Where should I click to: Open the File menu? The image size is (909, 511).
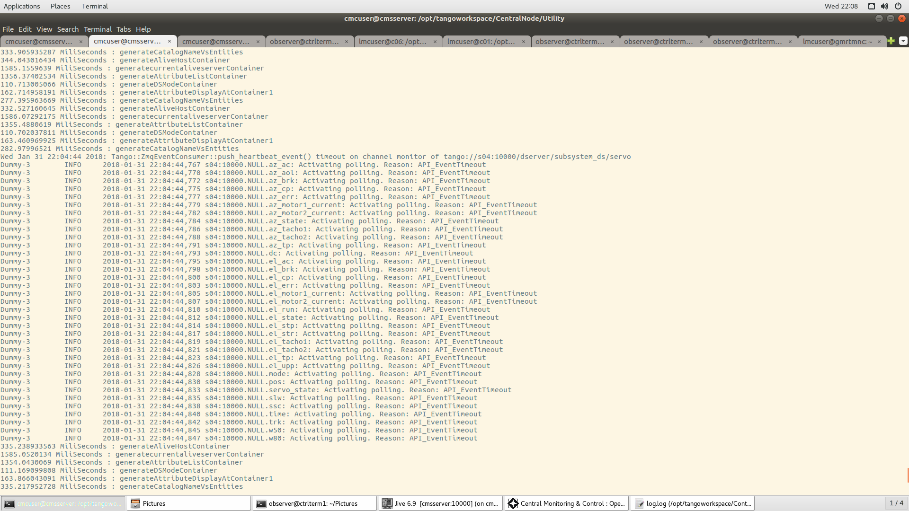click(x=8, y=29)
